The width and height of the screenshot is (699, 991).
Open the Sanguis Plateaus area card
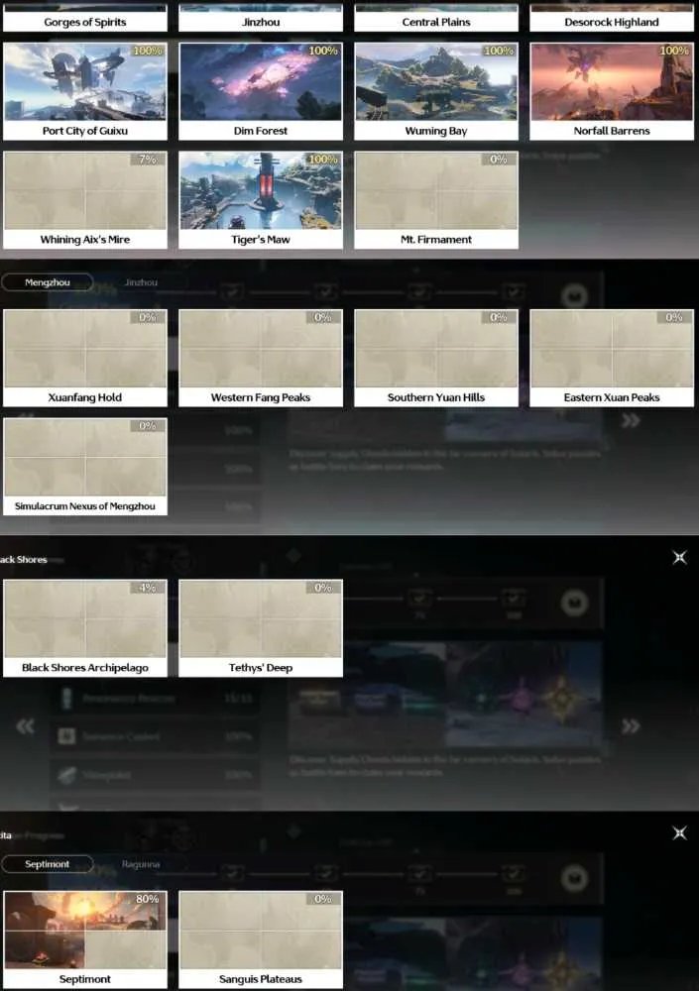click(x=261, y=939)
